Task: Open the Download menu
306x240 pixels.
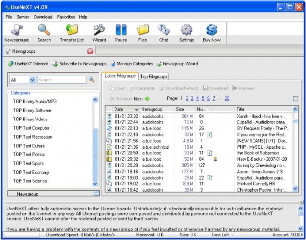Action: (x=43, y=17)
